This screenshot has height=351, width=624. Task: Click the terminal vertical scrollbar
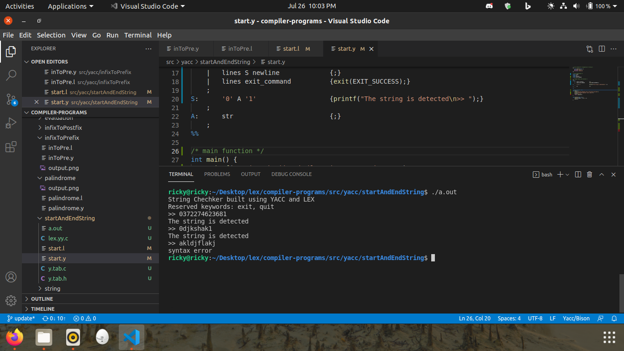coord(621,293)
